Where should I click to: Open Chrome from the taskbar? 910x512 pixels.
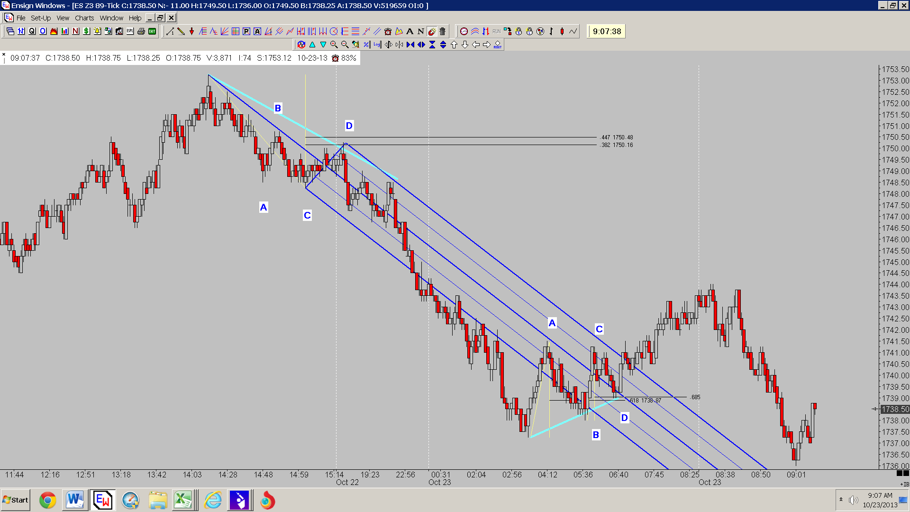pyautogui.click(x=47, y=500)
